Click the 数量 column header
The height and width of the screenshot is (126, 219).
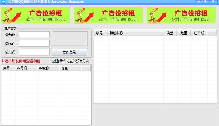point(184,33)
